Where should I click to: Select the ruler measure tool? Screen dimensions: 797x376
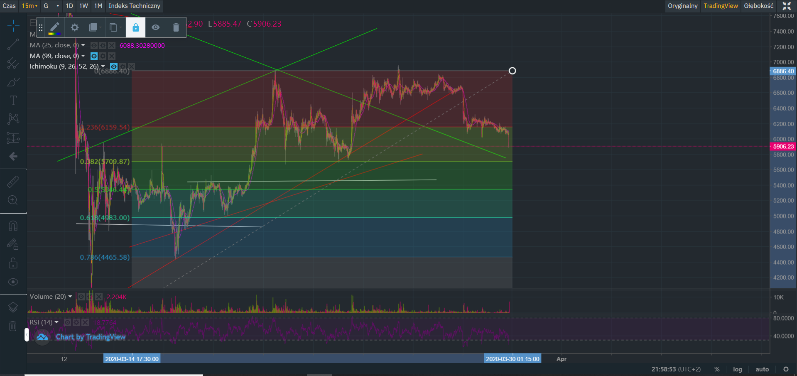13,182
